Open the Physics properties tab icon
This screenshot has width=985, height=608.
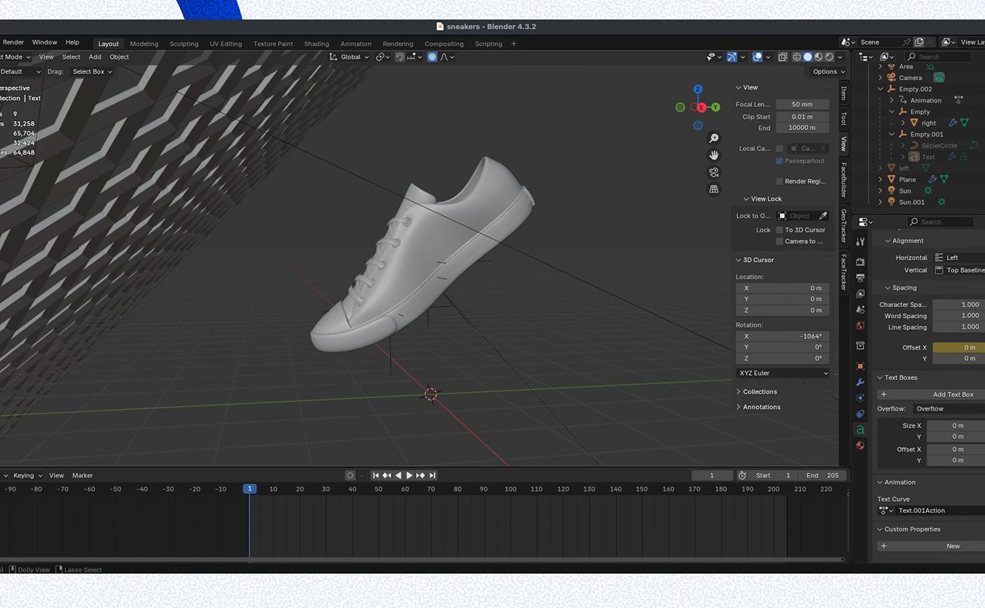click(x=860, y=398)
